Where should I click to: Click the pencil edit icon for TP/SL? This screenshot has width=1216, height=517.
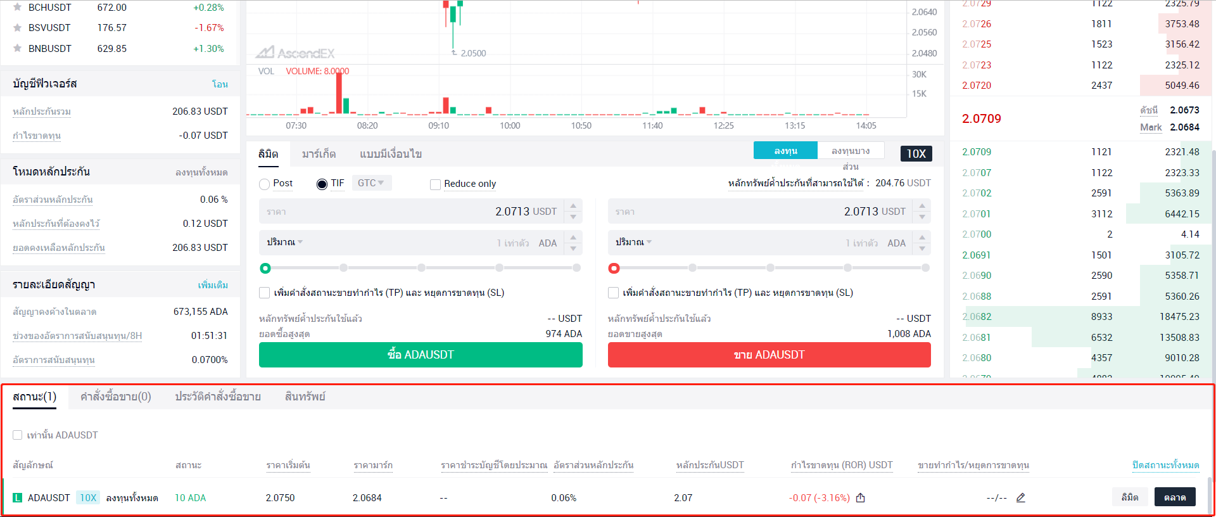click(1020, 497)
